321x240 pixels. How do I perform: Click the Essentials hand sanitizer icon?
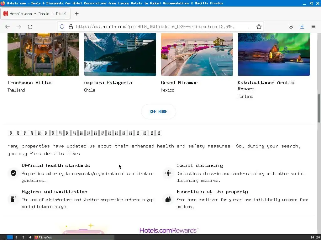point(168,199)
